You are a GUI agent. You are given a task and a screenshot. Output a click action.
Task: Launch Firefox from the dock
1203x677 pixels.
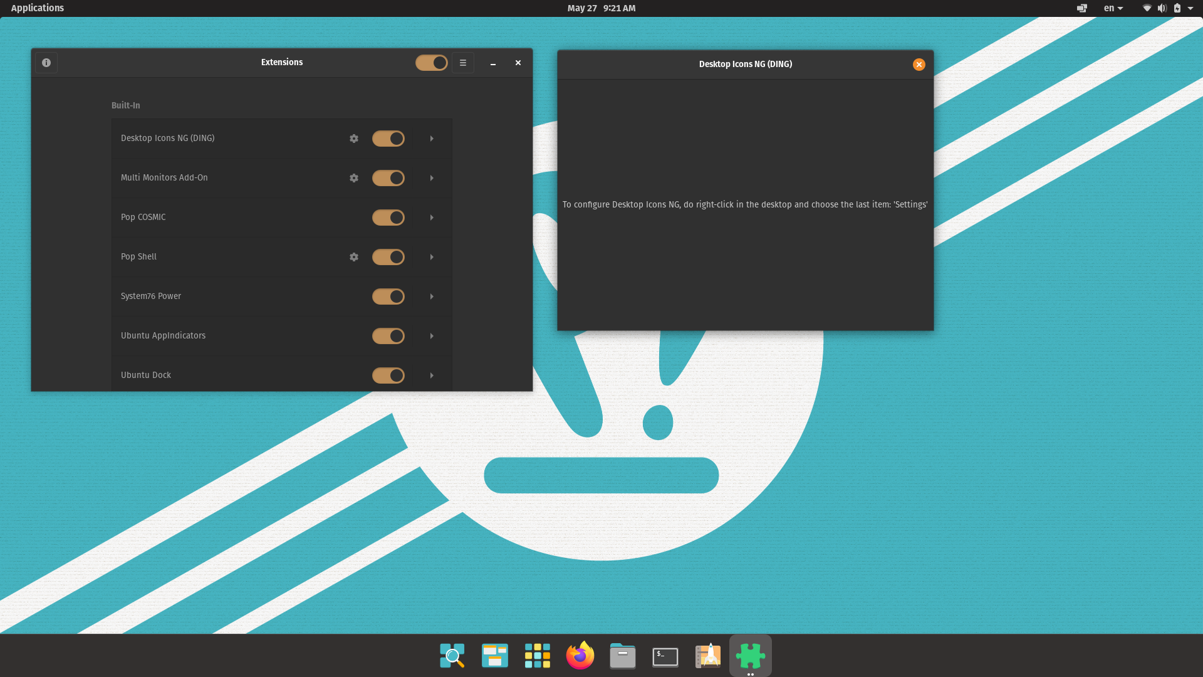[x=580, y=656]
